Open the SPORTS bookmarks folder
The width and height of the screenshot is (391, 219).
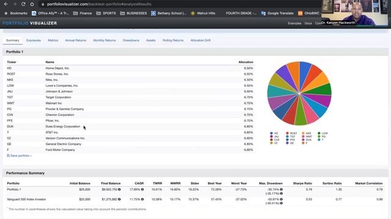pos(106,13)
